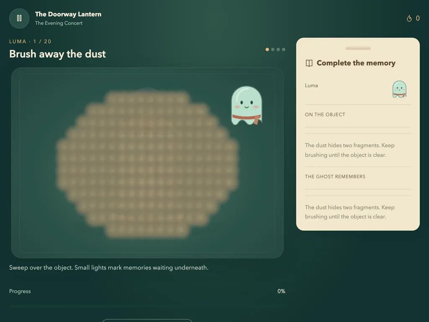Click the "Luma" name in the memory card
Viewport: 429px width, 322px height.
(311, 86)
